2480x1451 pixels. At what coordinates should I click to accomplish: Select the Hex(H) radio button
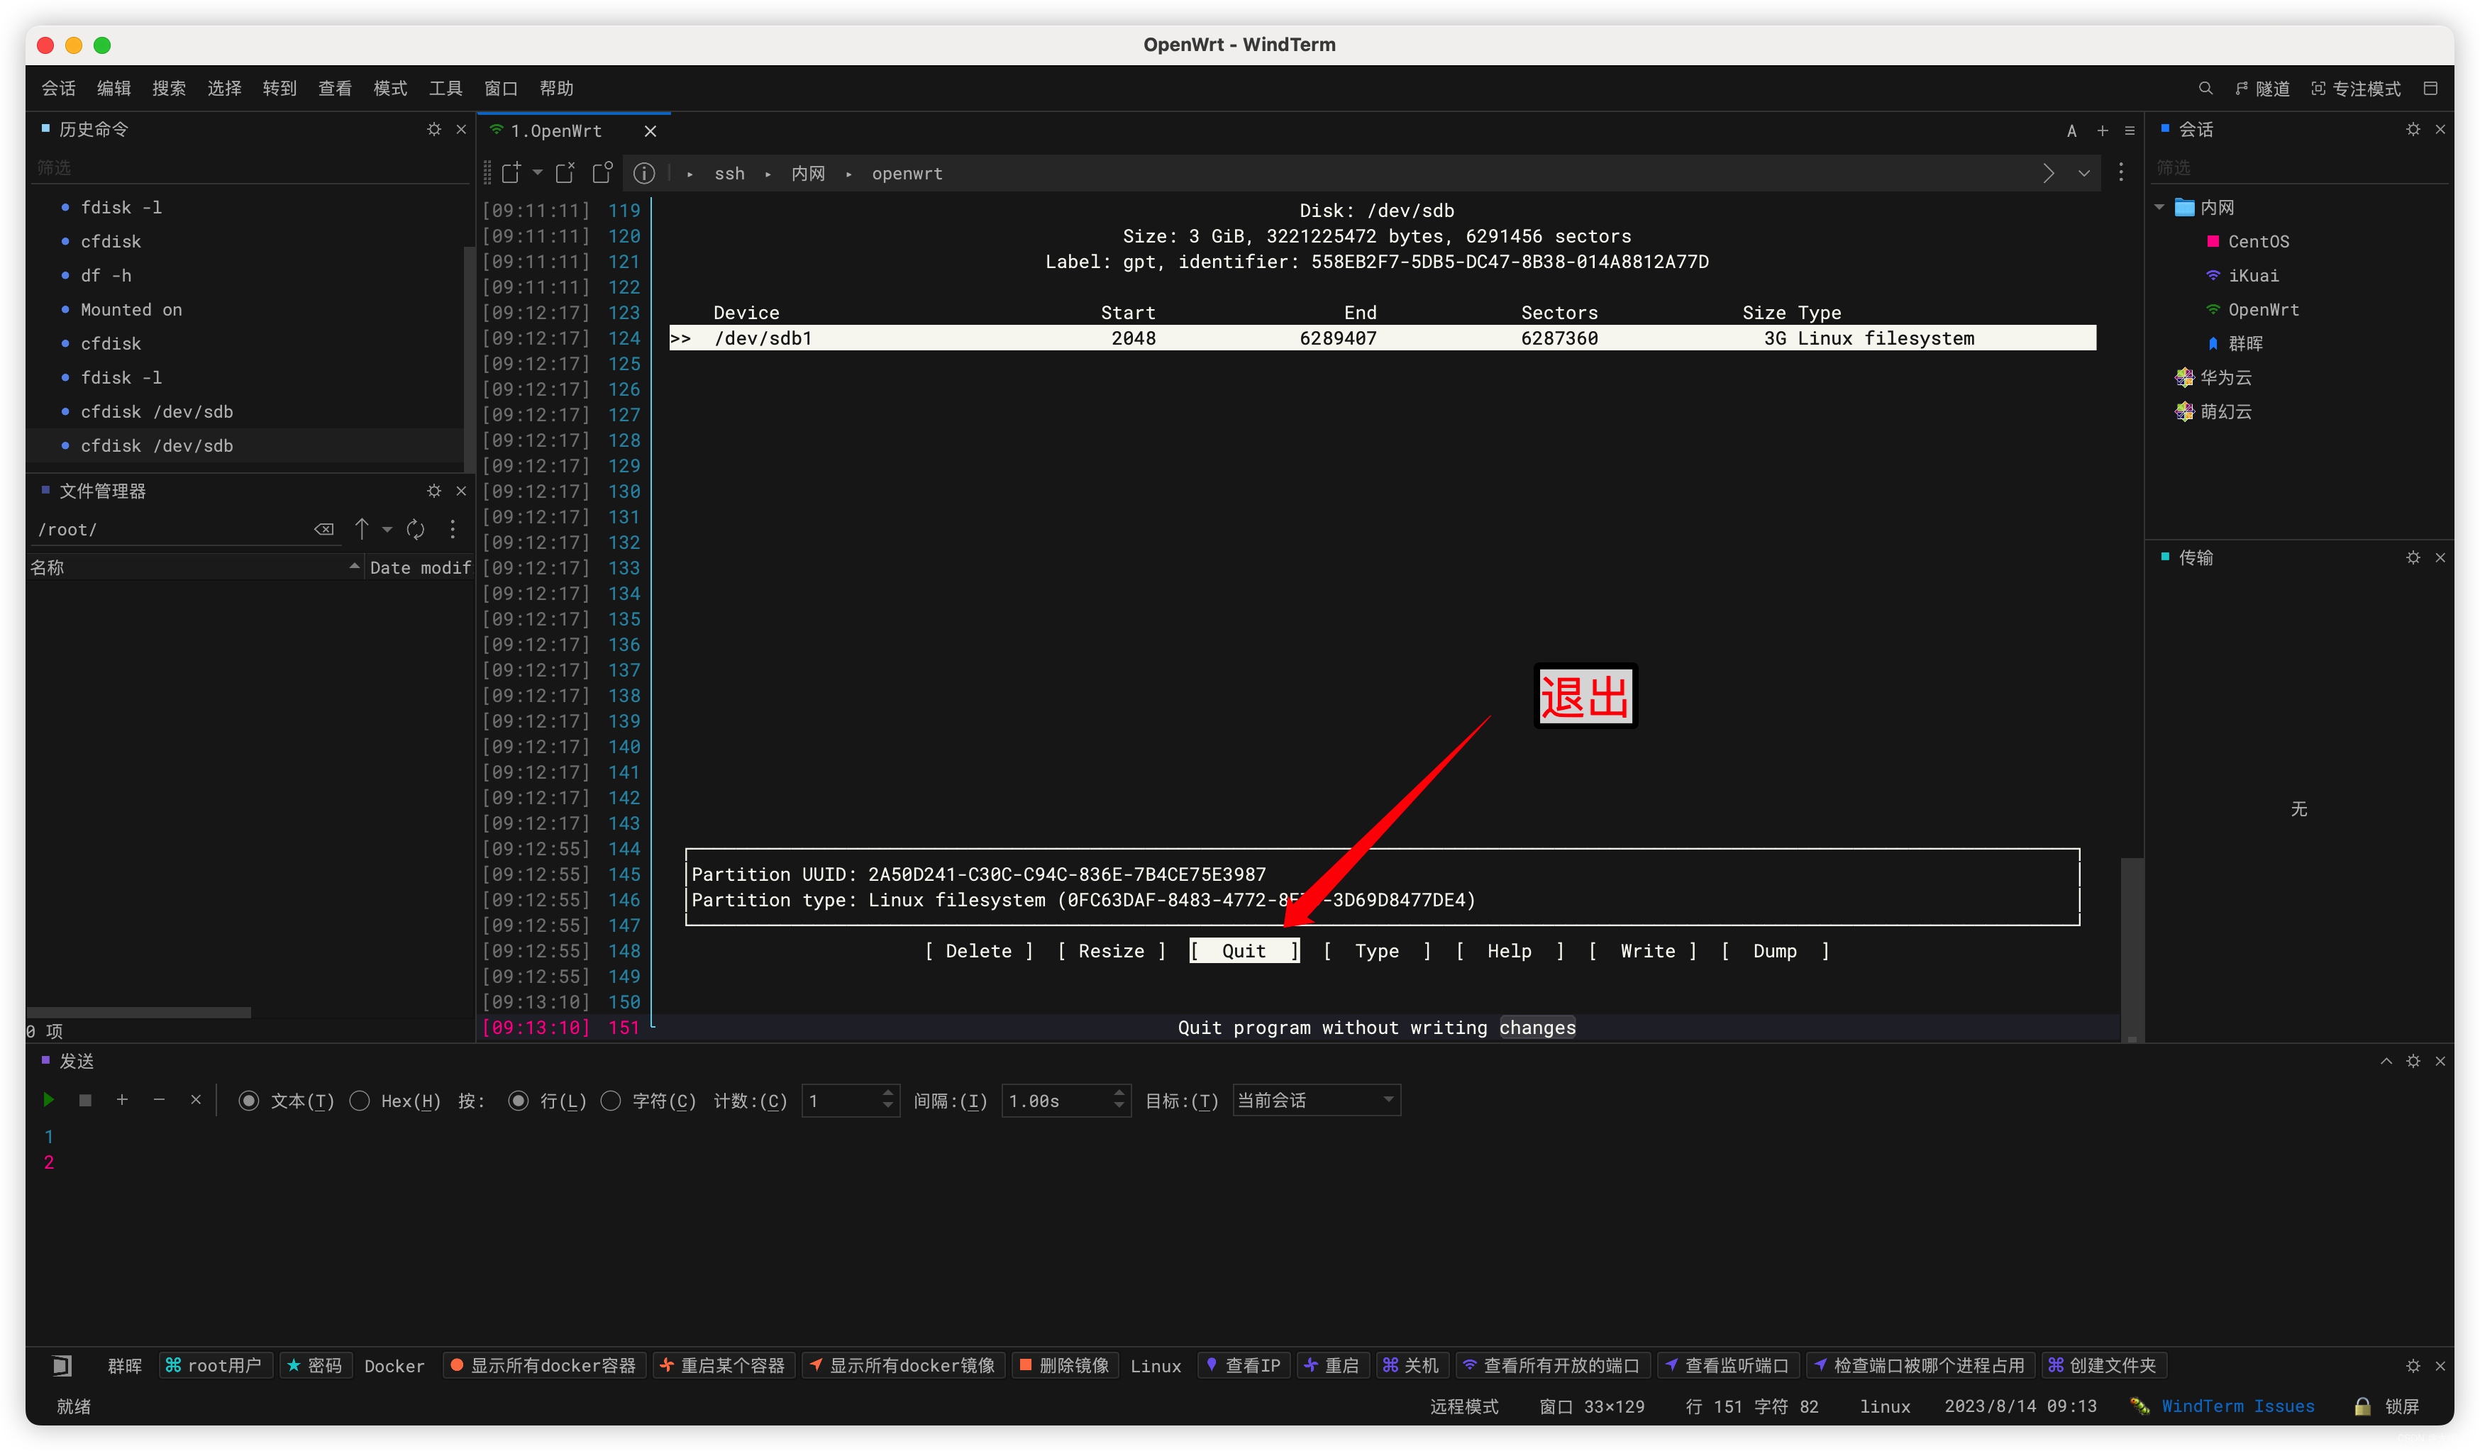[359, 1101]
